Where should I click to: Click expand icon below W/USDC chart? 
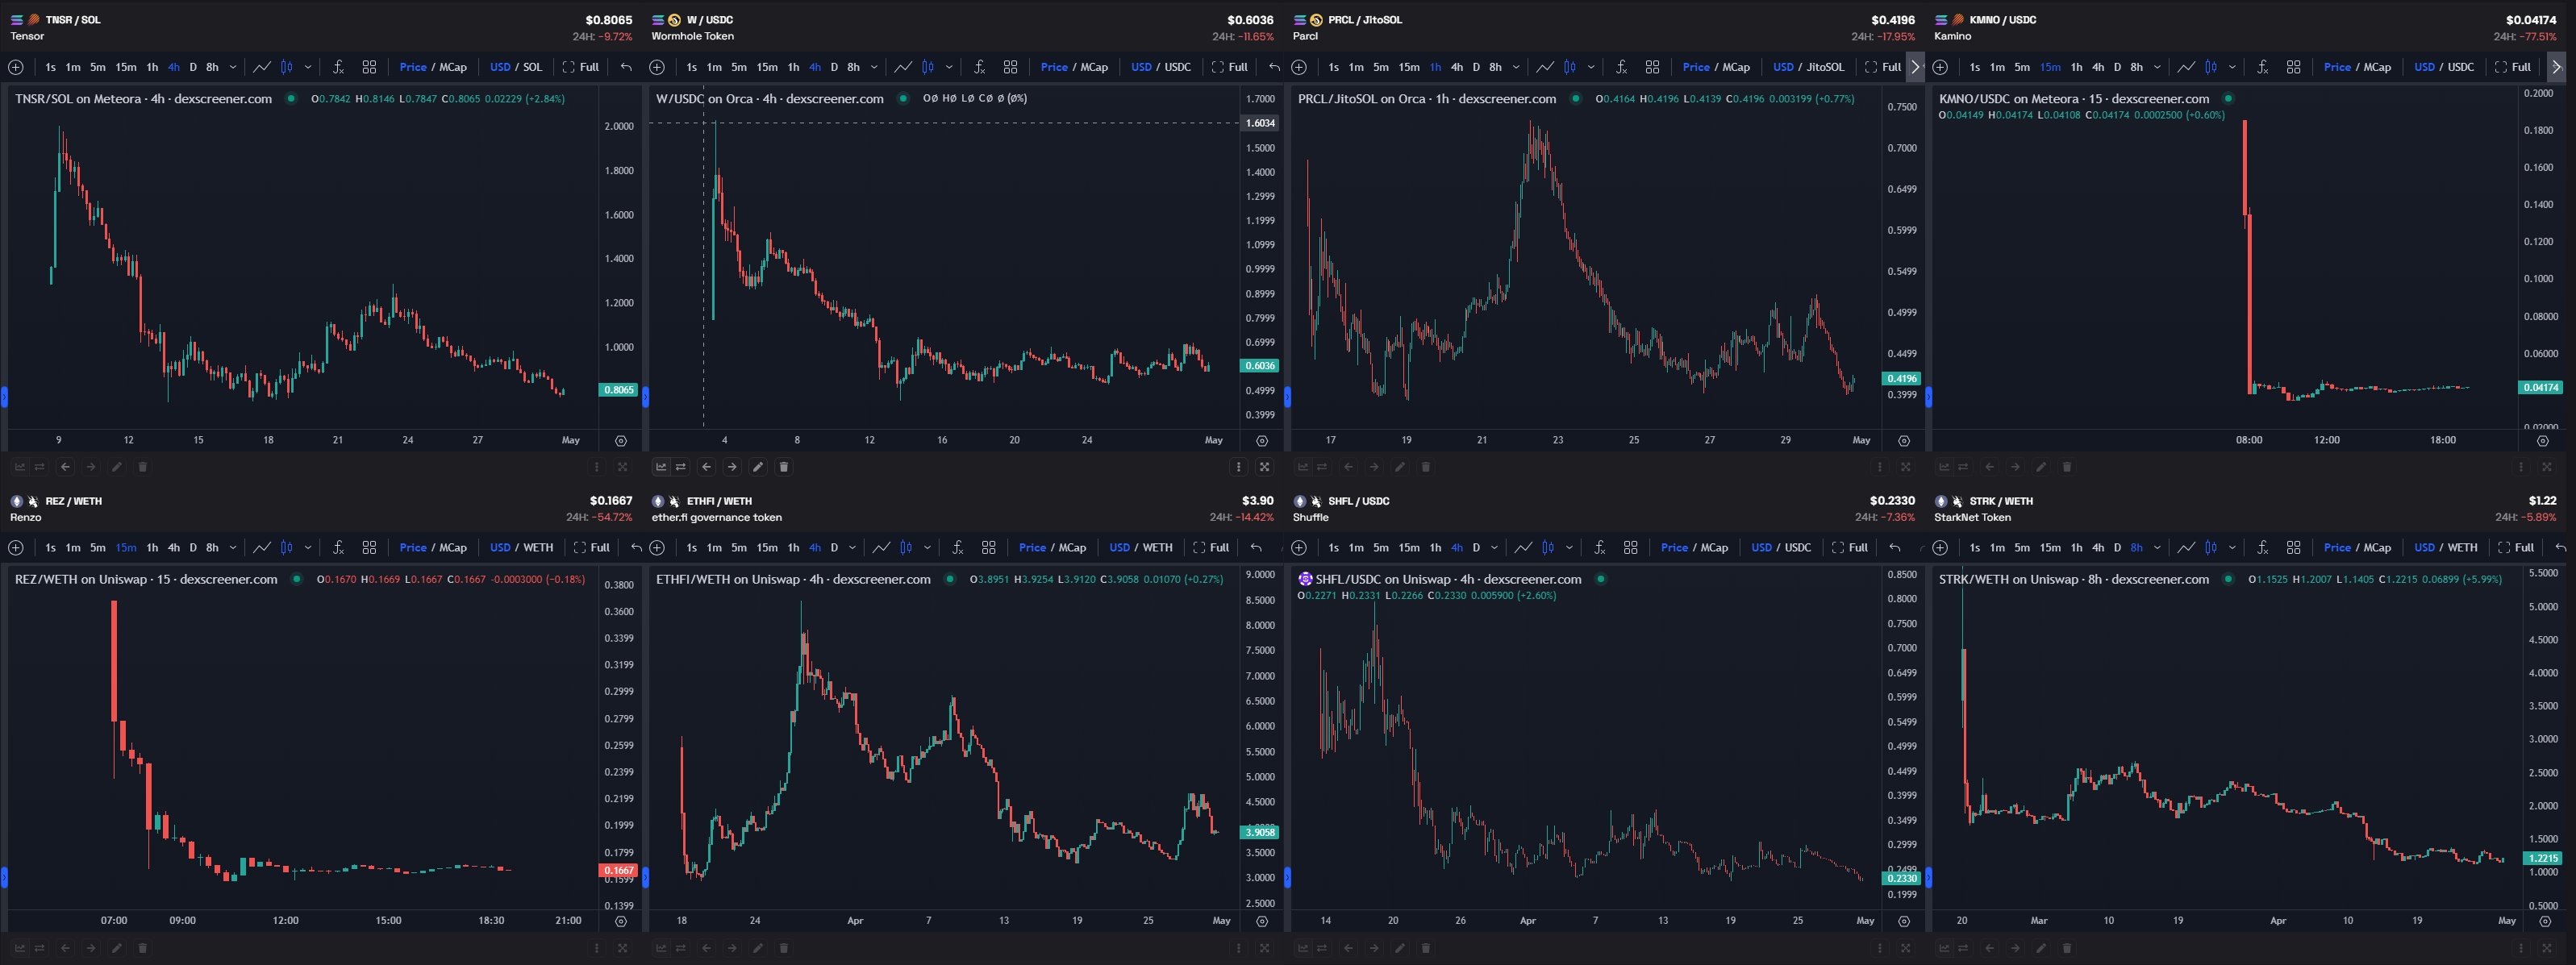1264,467
